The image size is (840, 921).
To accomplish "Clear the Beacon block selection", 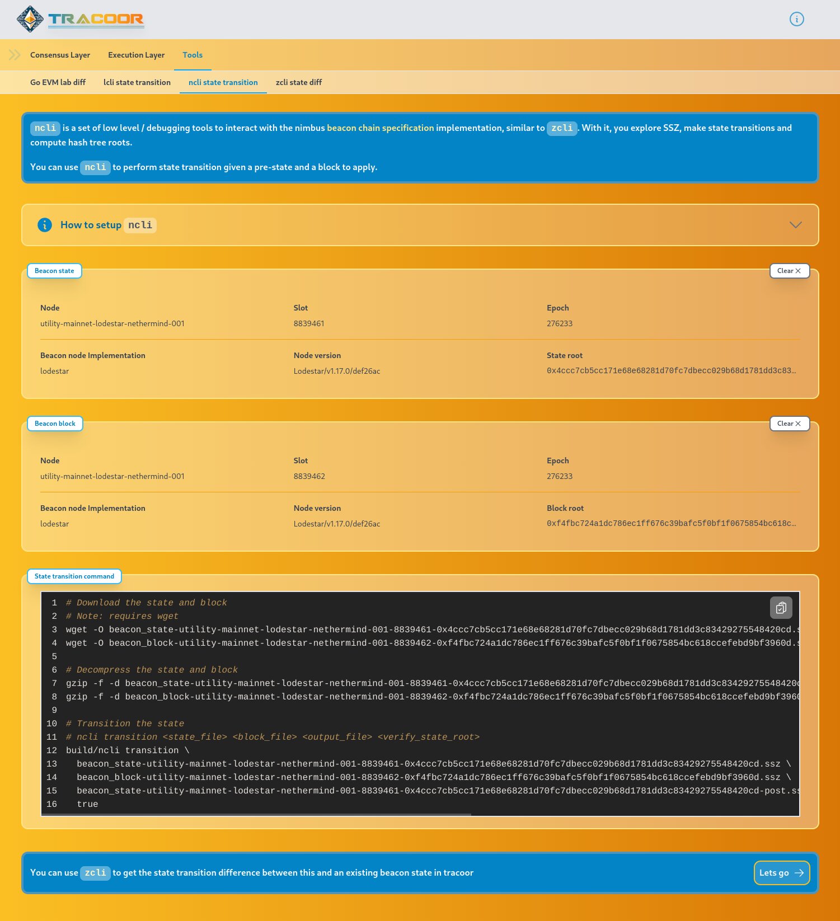I will click(x=789, y=424).
